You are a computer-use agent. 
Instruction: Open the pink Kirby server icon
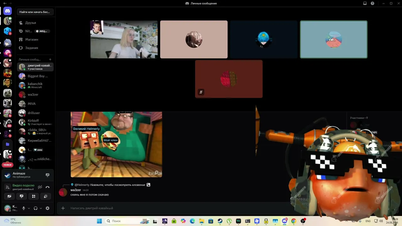point(8,53)
